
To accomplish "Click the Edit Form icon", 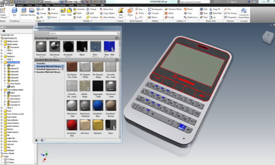I will [x=121, y=13].
